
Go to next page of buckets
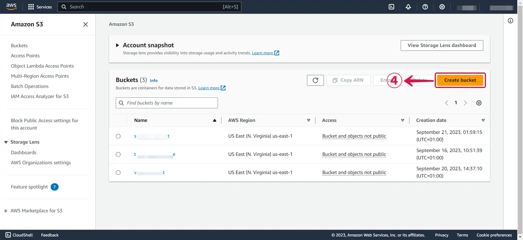465,103
